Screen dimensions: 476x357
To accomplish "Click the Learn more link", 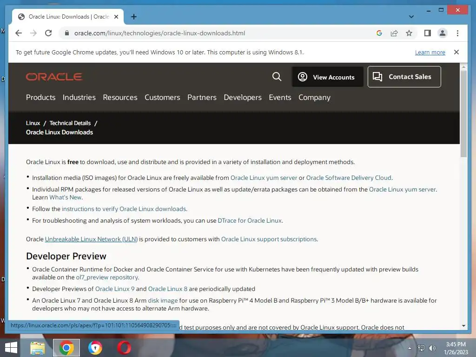I will (430, 52).
